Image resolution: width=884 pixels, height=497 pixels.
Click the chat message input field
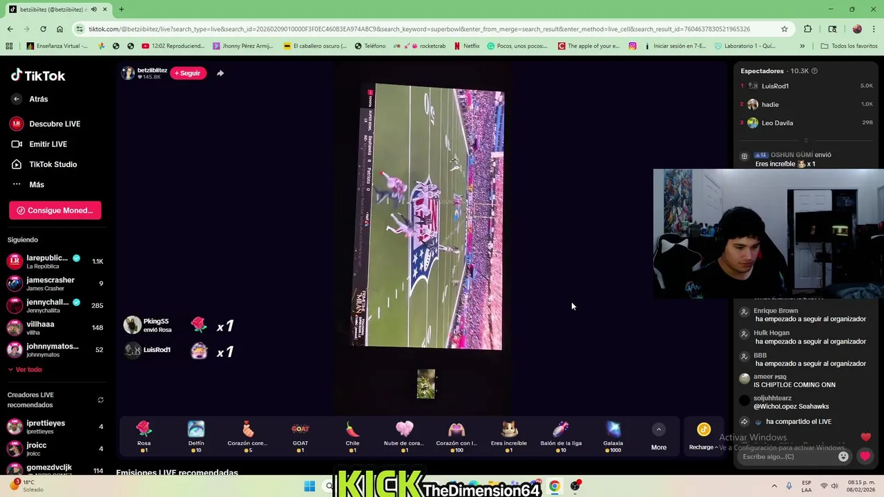point(787,456)
